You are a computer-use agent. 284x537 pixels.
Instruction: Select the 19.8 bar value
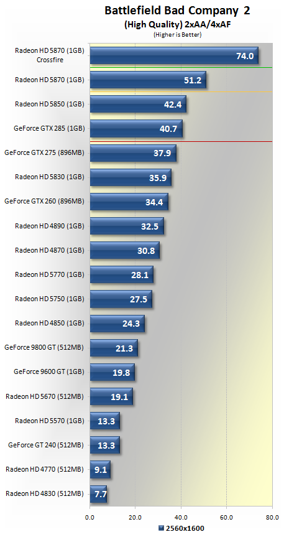point(121,373)
